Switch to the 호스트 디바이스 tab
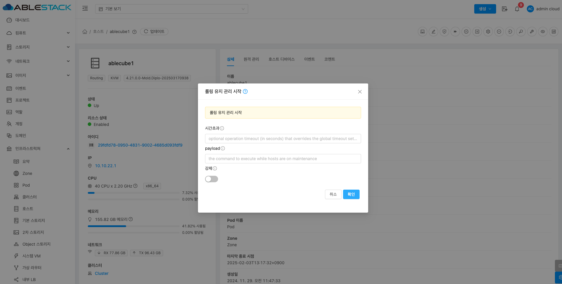This screenshot has height=284, width=562. point(281,59)
